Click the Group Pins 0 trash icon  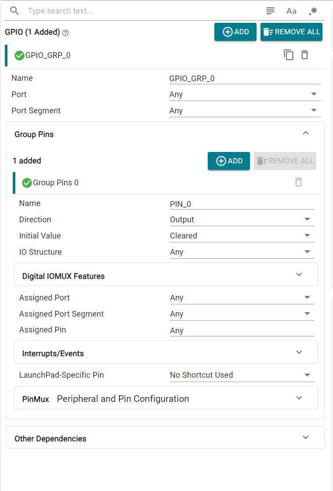point(298,182)
